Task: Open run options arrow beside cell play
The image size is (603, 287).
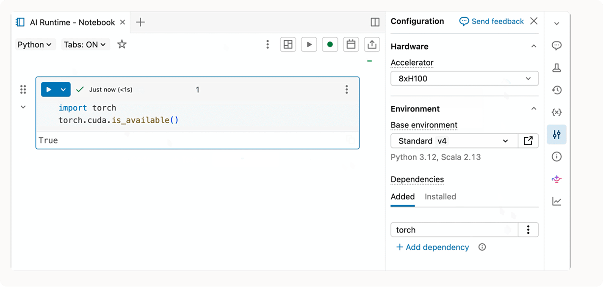Action: tap(64, 89)
